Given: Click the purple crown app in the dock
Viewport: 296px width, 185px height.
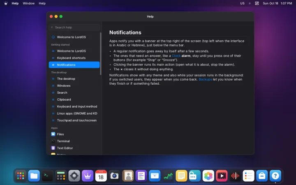Looking at the screenshot, I should click(x=88, y=176).
